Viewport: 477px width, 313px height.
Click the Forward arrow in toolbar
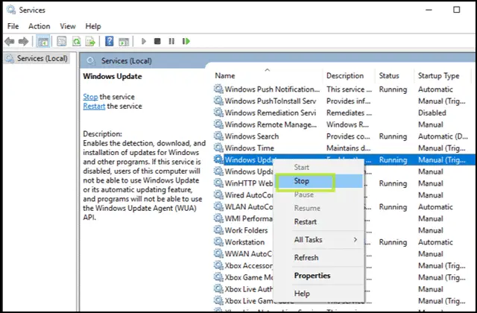(23, 41)
